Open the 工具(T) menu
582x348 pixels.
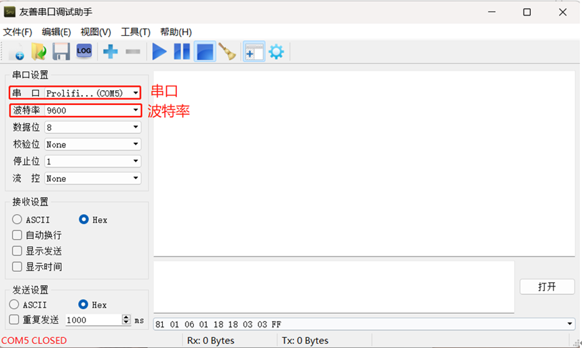coord(135,32)
